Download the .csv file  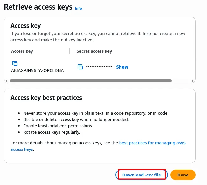point(141,175)
